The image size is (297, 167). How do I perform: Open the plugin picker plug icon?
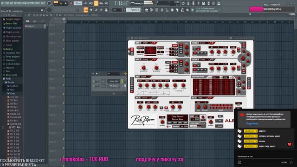tap(177, 10)
